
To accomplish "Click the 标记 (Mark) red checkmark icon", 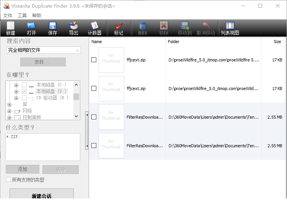I will (x=118, y=26).
